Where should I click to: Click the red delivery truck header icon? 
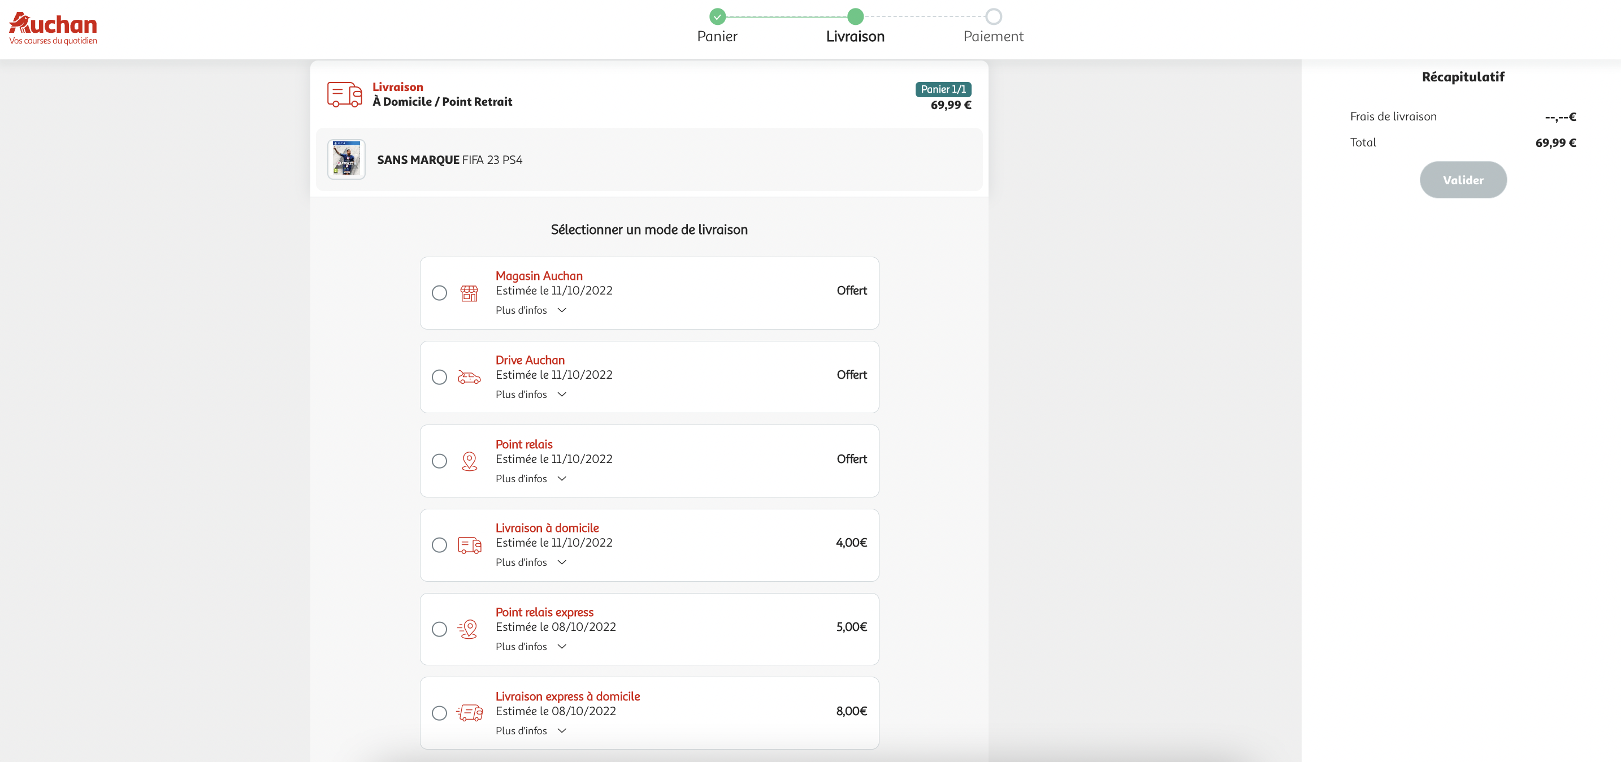pyautogui.click(x=344, y=94)
